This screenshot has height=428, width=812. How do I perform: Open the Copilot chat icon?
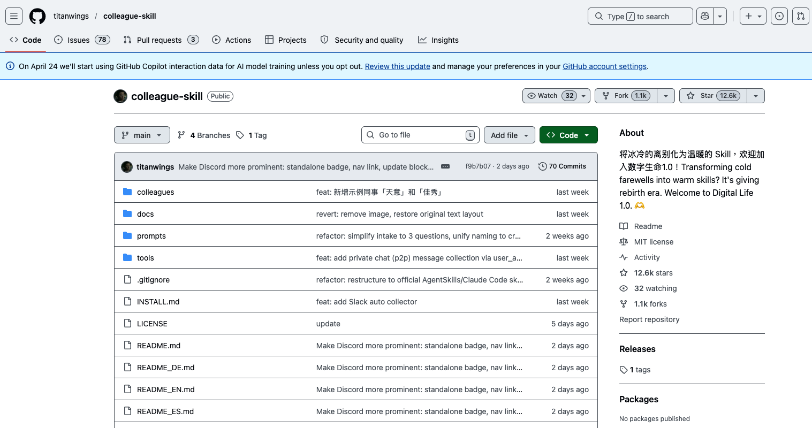pyautogui.click(x=705, y=16)
